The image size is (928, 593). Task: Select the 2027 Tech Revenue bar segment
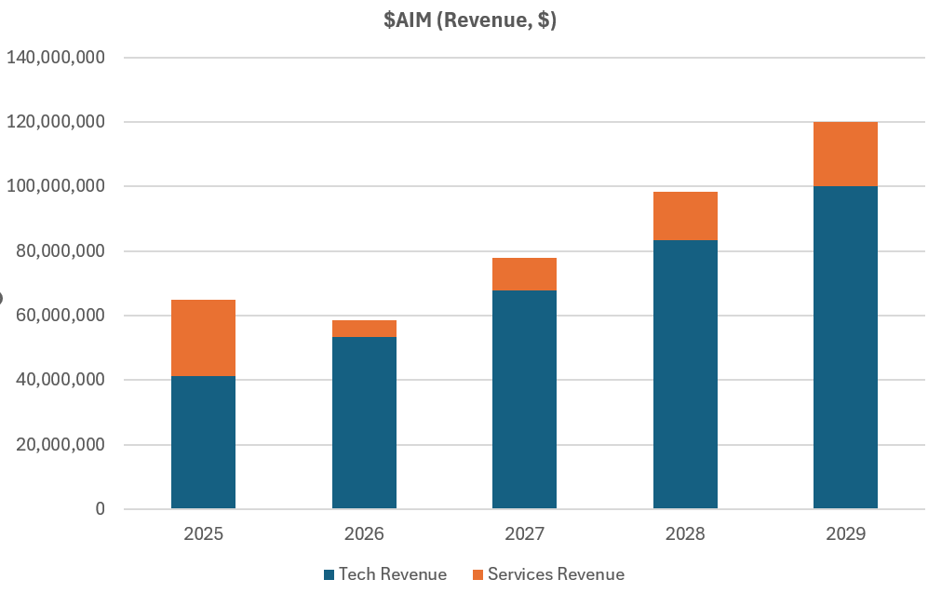525,399
